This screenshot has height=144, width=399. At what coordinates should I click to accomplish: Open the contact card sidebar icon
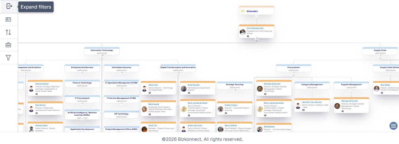pos(8,20)
